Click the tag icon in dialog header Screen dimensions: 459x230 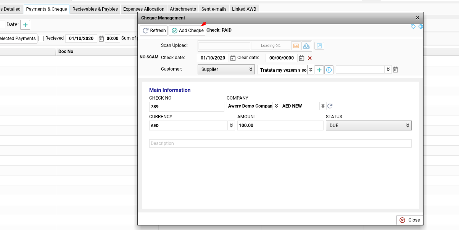413,26
